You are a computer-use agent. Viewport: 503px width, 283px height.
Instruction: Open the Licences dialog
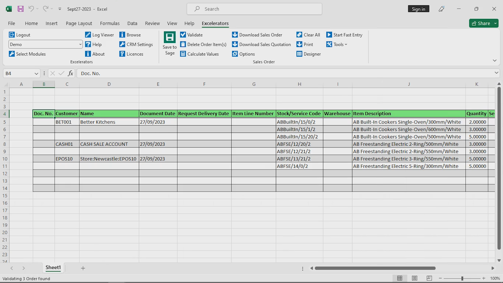click(131, 54)
